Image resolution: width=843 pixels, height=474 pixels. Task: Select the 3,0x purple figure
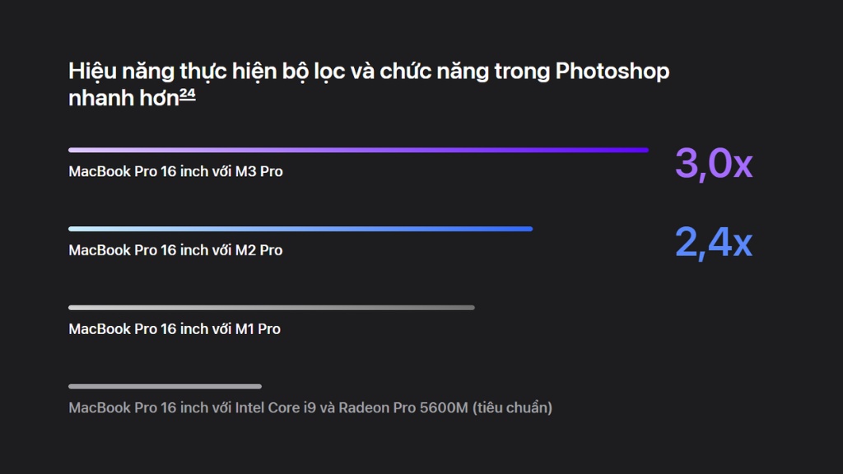click(714, 163)
